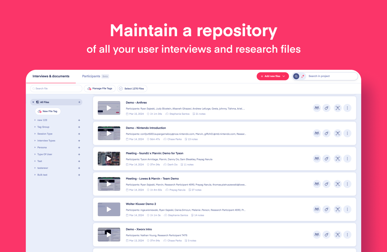
Task: Click tag icon on Demo - Xworx Intro row
Action: [326, 235]
